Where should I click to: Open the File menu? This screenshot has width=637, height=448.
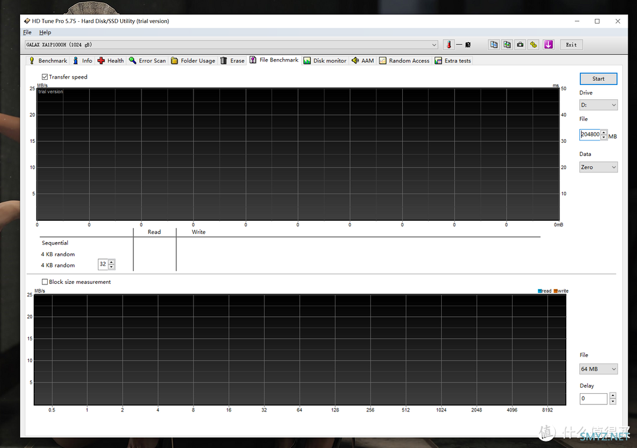27,32
